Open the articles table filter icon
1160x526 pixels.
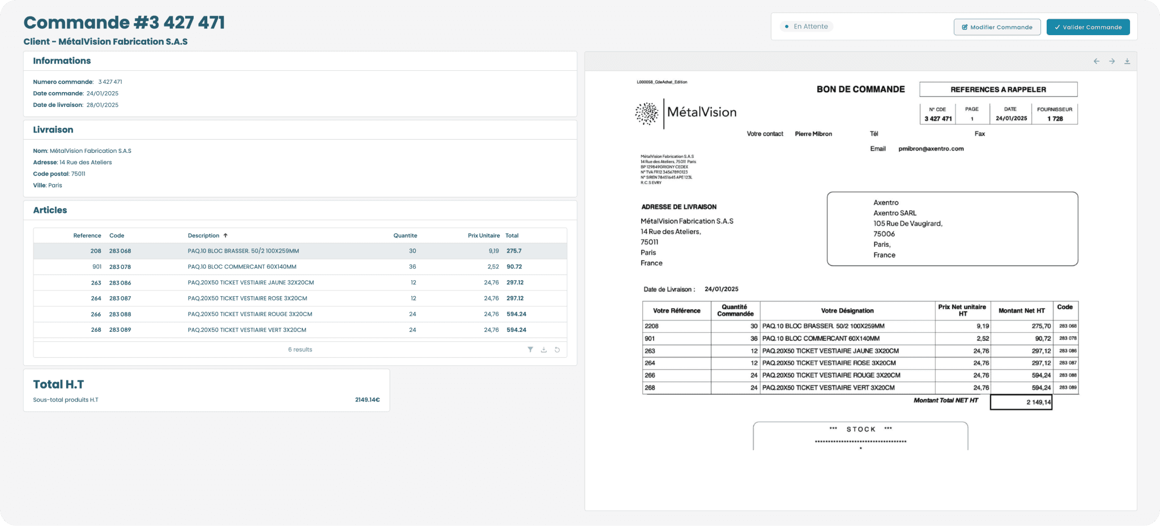point(530,349)
